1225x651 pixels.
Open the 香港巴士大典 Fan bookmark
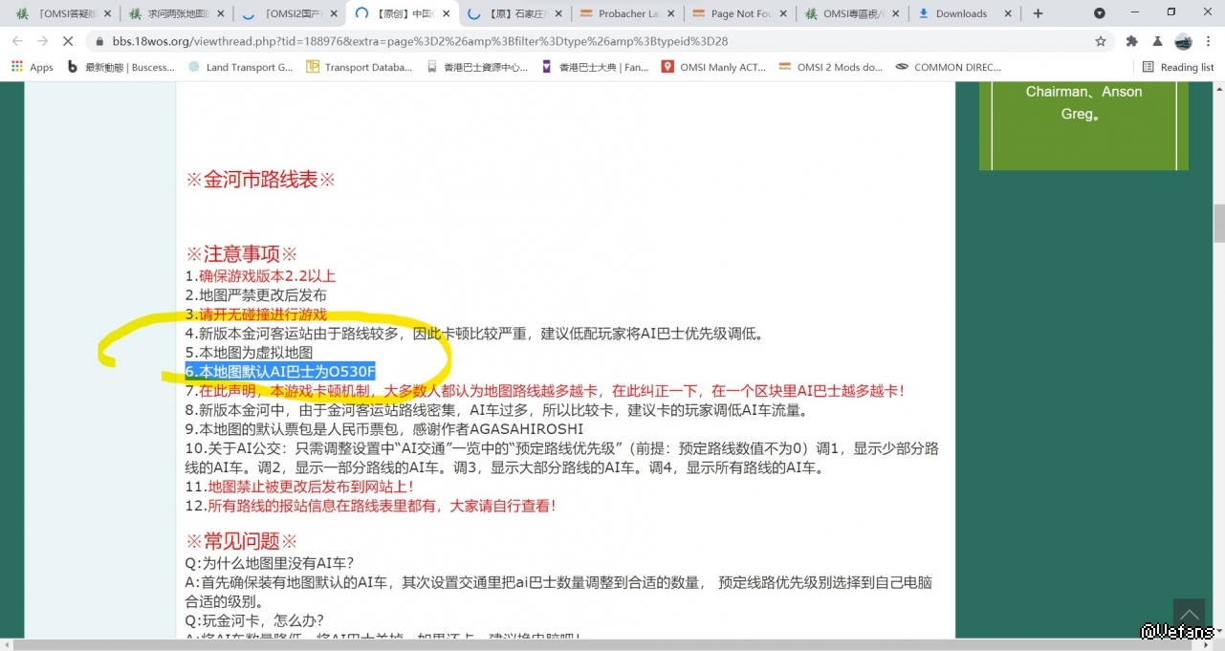pyautogui.click(x=596, y=67)
